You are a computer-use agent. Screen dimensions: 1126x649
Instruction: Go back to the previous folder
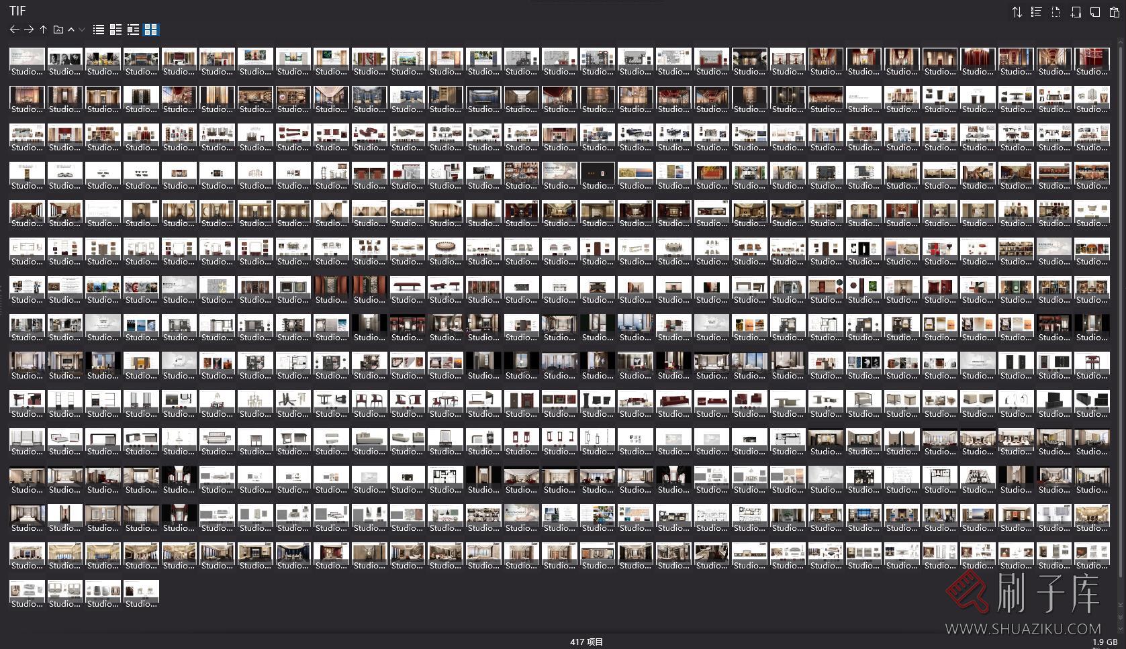pos(14,30)
